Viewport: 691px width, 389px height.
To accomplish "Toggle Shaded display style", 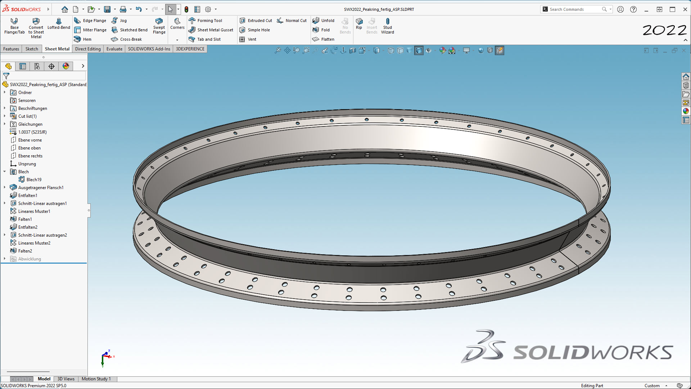I will tap(410, 50).
